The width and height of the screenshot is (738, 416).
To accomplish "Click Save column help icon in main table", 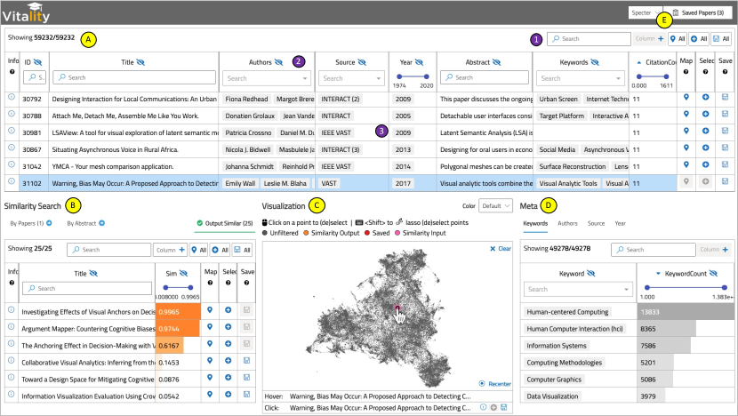I will coord(725,72).
